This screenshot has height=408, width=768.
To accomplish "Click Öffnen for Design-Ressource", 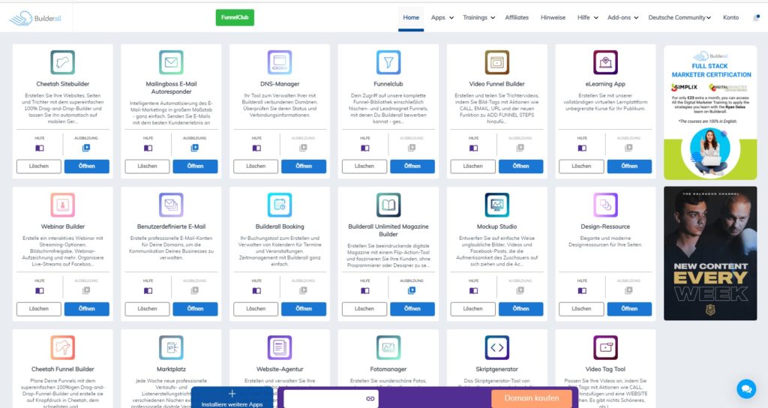I will point(629,308).
